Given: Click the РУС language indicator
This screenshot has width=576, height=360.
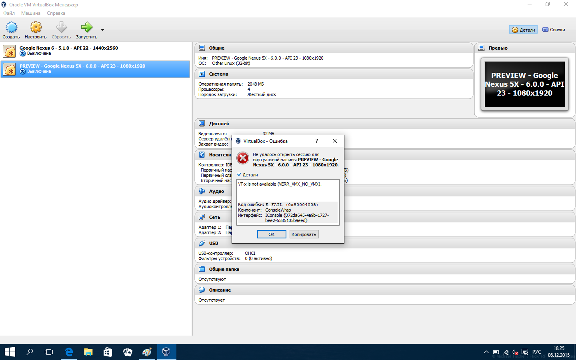Looking at the screenshot, I should (537, 352).
